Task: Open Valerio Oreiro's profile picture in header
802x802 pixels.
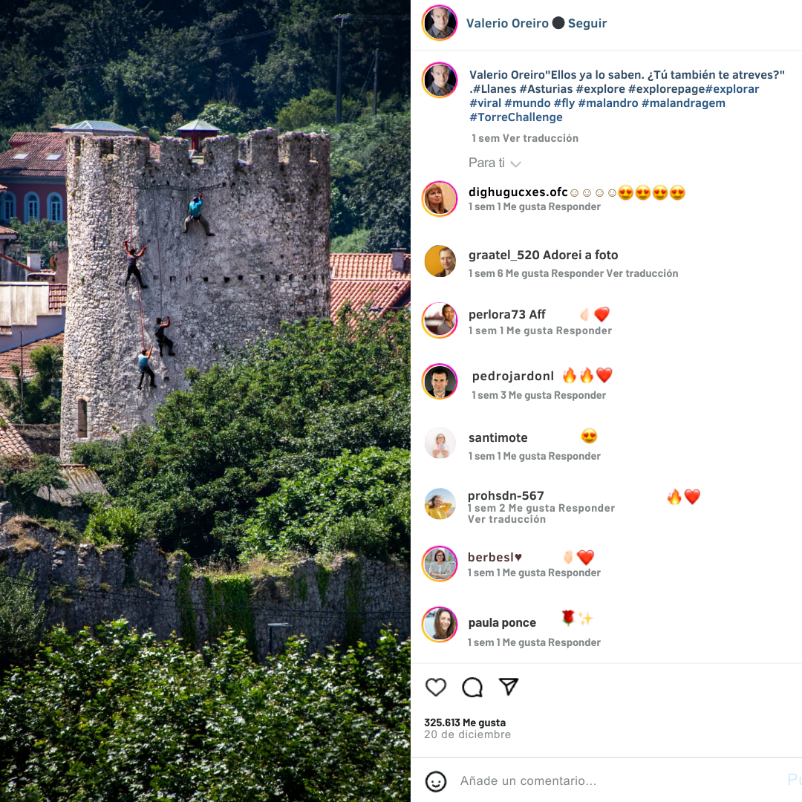Action: click(x=440, y=23)
